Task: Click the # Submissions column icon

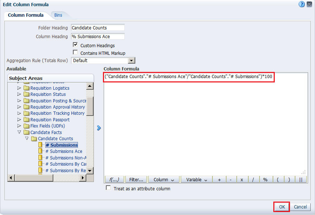Action: click(x=40, y=145)
